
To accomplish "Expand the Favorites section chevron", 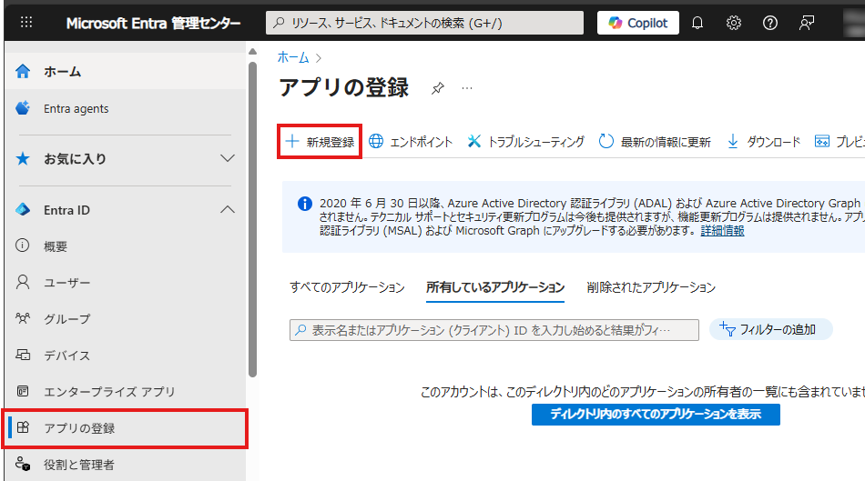I will click(x=228, y=159).
